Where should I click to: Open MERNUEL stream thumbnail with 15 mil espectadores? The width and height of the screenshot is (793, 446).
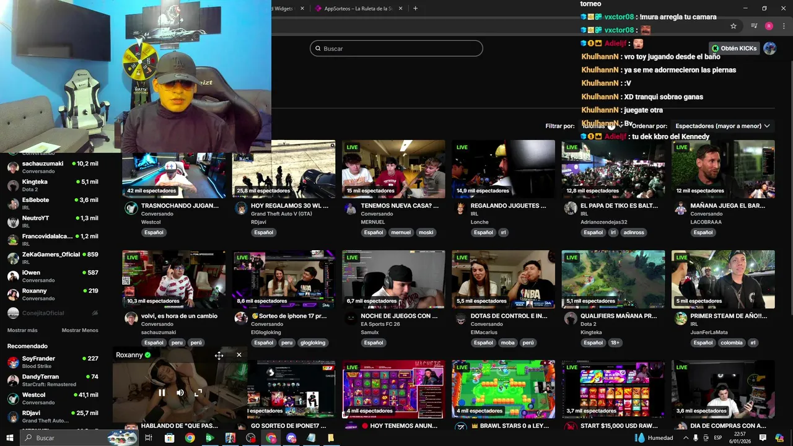tap(393, 169)
